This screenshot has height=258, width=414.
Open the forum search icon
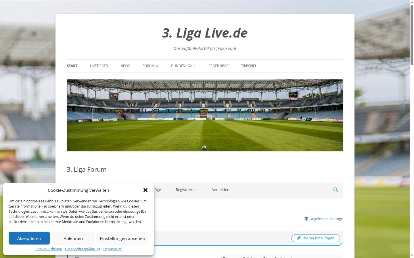click(336, 190)
